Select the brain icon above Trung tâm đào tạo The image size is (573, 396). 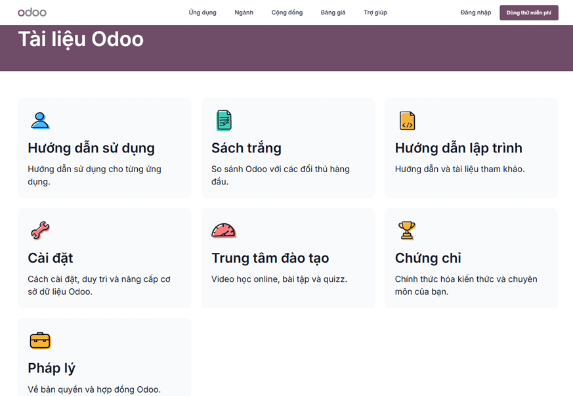coord(223,231)
